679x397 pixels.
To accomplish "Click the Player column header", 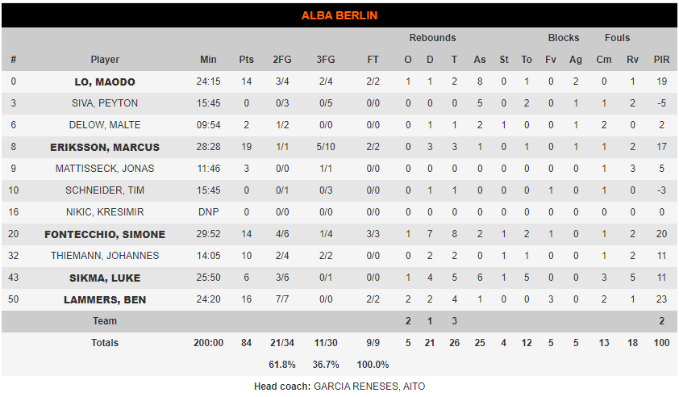I will click(105, 60).
